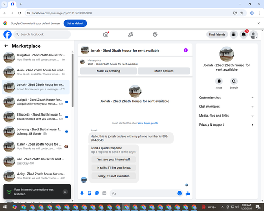Click the site information icon in address bar
264x211 pixels.
tap(28, 13)
